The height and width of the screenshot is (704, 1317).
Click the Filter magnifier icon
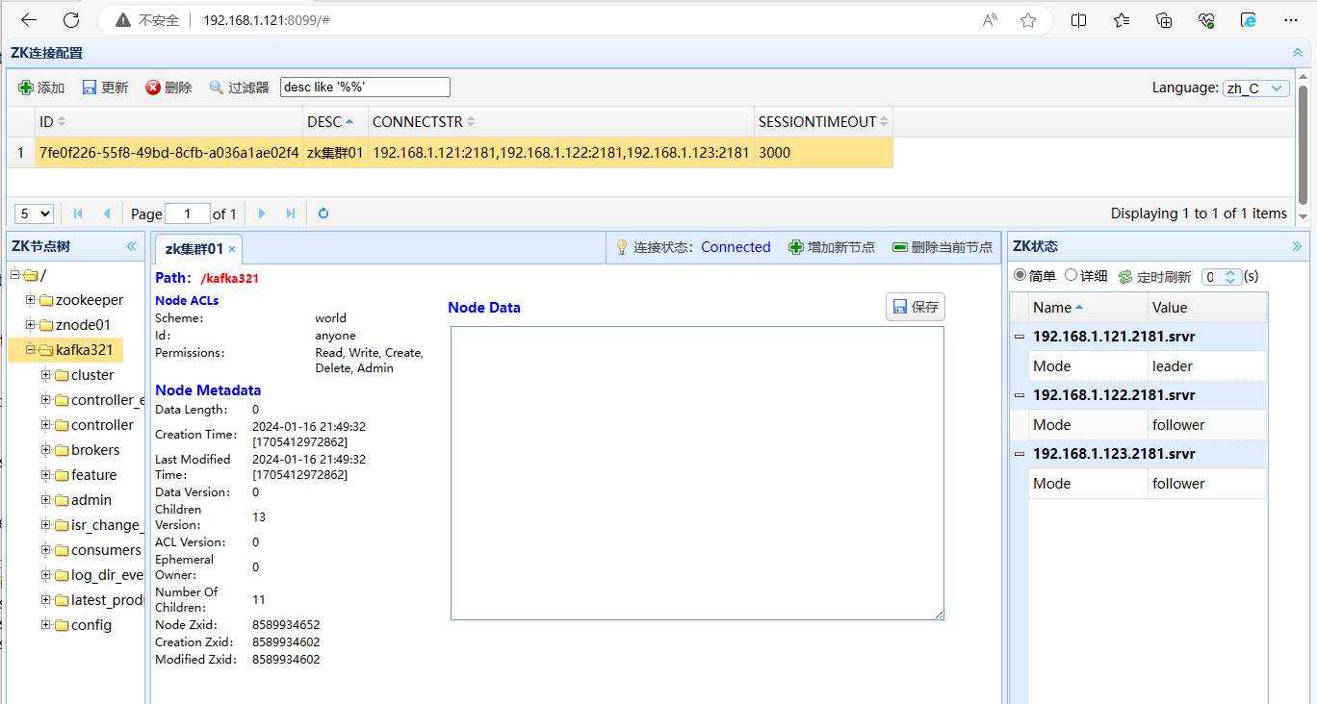coord(217,88)
